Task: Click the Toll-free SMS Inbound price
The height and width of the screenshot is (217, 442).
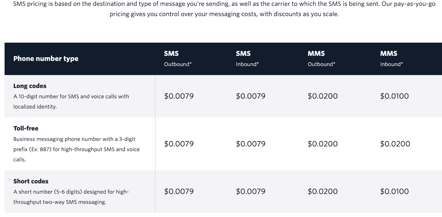Action: tap(251, 144)
